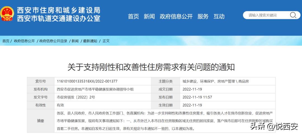Go to 新闻 in the breadcrumb
This screenshot has width=302, height=134.
click(x=75, y=41)
